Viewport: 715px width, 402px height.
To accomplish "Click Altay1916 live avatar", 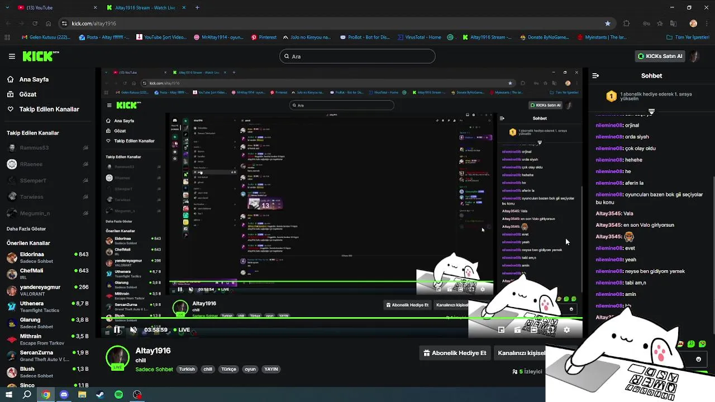I will pos(117,358).
